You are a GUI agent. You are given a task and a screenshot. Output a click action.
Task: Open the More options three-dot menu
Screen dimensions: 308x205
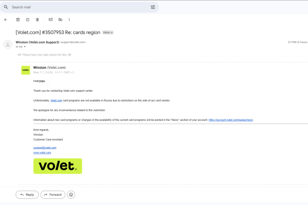tap(69, 19)
